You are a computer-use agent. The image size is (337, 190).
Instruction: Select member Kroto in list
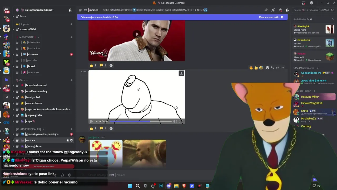pyautogui.click(x=314, y=112)
